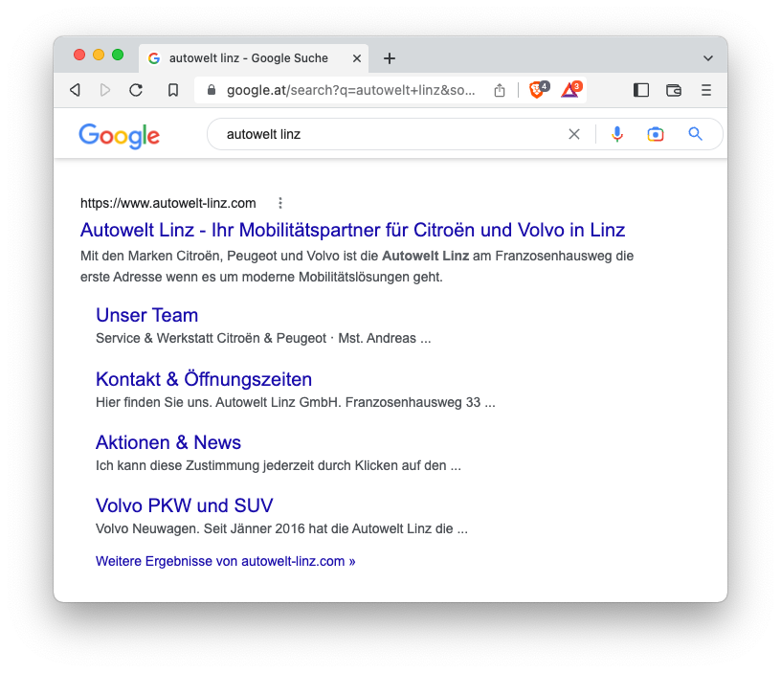Image resolution: width=781 pixels, height=673 pixels.
Task: Click the share icon in address bar
Action: coord(500,90)
